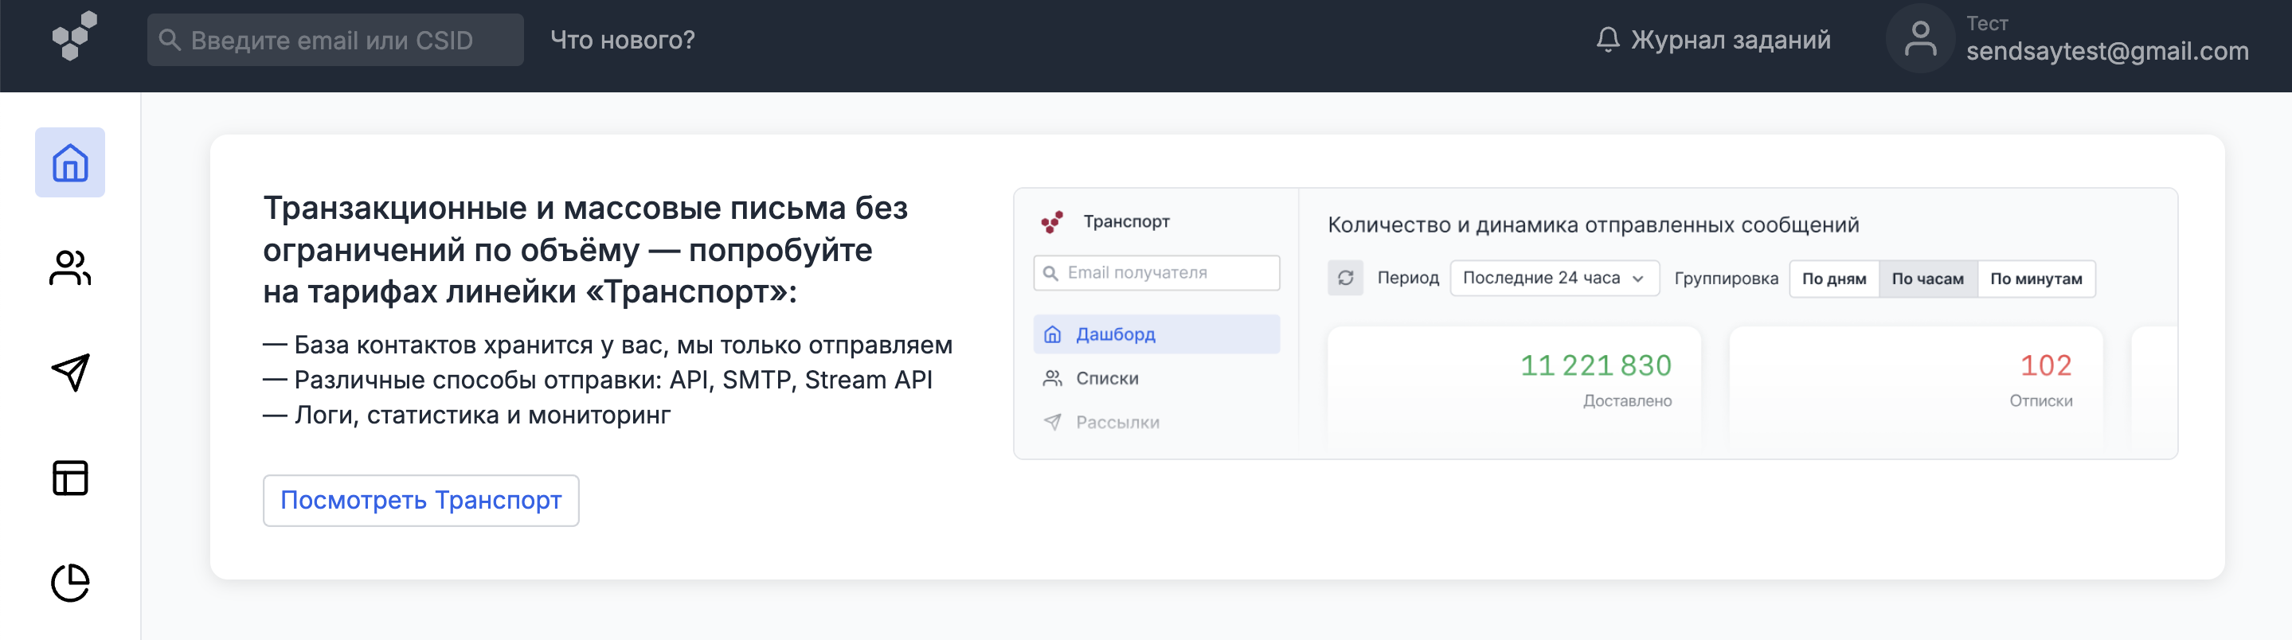Open the campaigns paper plane sidebar icon

click(69, 373)
